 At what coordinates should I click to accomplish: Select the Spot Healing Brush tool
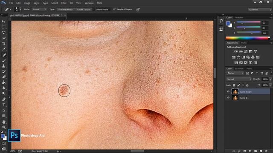[4, 55]
